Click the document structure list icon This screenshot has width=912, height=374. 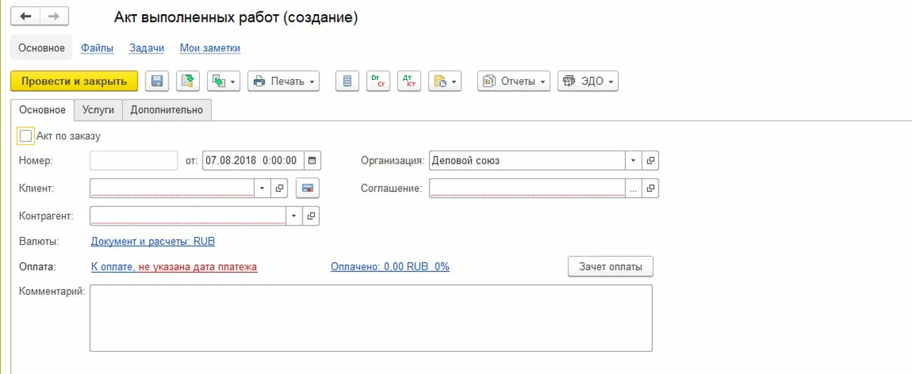(347, 81)
